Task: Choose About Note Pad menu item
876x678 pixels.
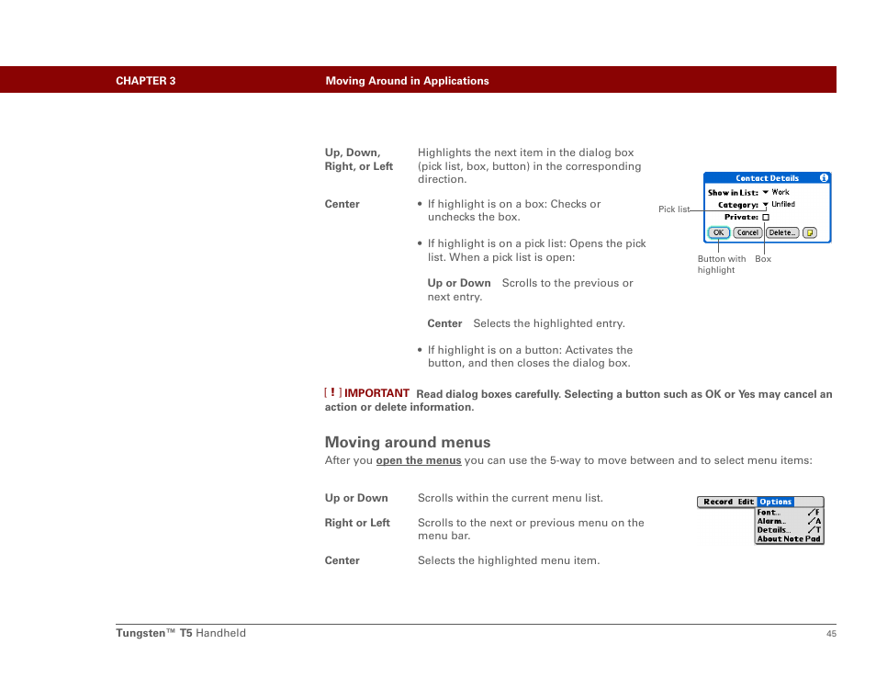Action: pos(789,539)
